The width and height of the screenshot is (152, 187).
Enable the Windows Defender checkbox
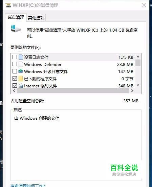pyautogui.click(x=15, y=64)
